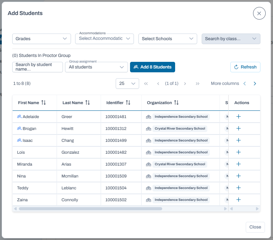Add Nina Mcmillan using plus icon
This screenshot has width=273, height=240.
[x=238, y=176]
